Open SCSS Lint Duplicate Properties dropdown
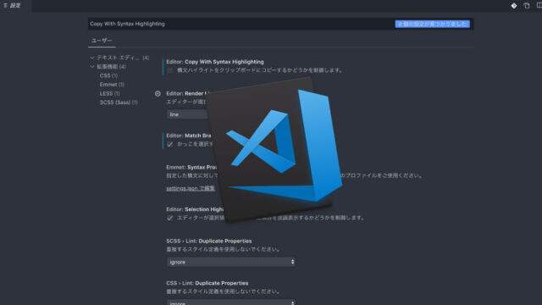 coord(231,262)
